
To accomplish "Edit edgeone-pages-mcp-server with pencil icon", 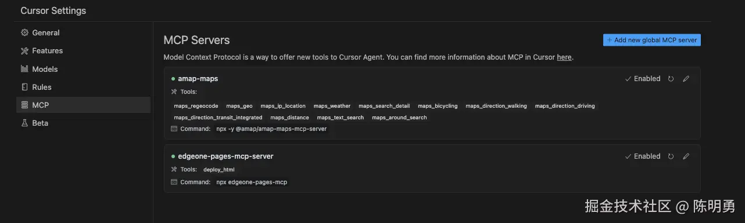I will (x=686, y=156).
